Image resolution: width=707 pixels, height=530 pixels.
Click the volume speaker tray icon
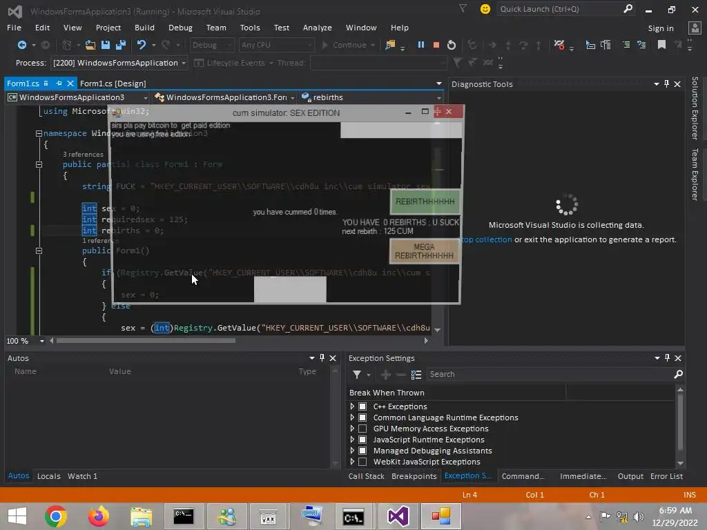[x=638, y=516]
